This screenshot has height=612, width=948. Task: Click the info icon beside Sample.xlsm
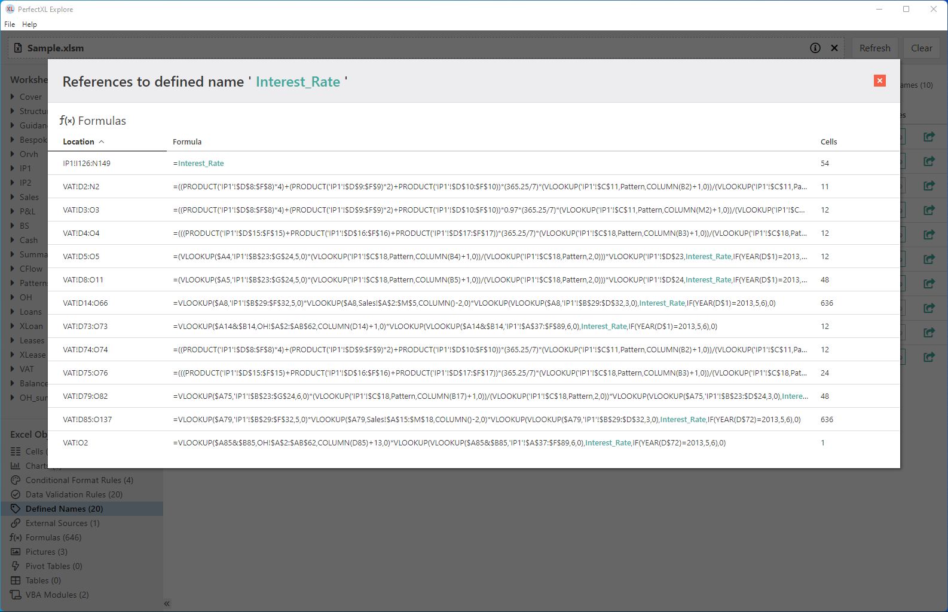tap(815, 48)
